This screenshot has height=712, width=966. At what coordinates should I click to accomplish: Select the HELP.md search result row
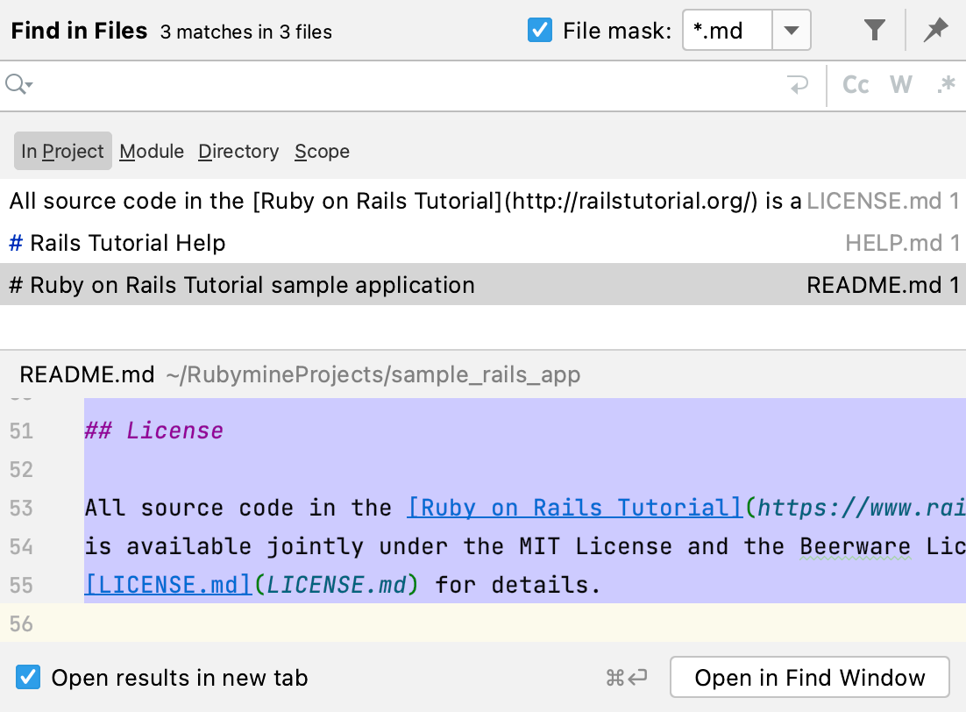(351, 243)
